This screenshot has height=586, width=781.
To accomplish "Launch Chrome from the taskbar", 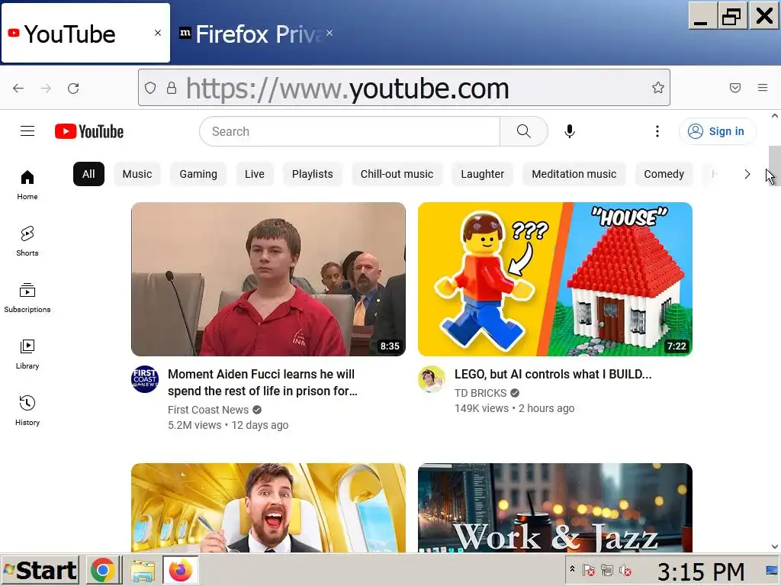I will (x=103, y=569).
